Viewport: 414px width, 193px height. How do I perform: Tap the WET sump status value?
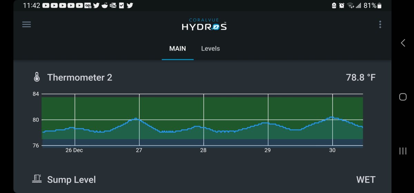click(x=366, y=180)
